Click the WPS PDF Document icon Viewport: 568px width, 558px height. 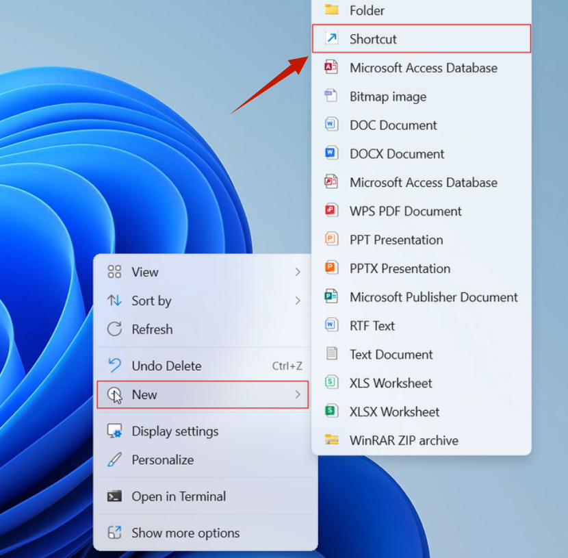[331, 210]
